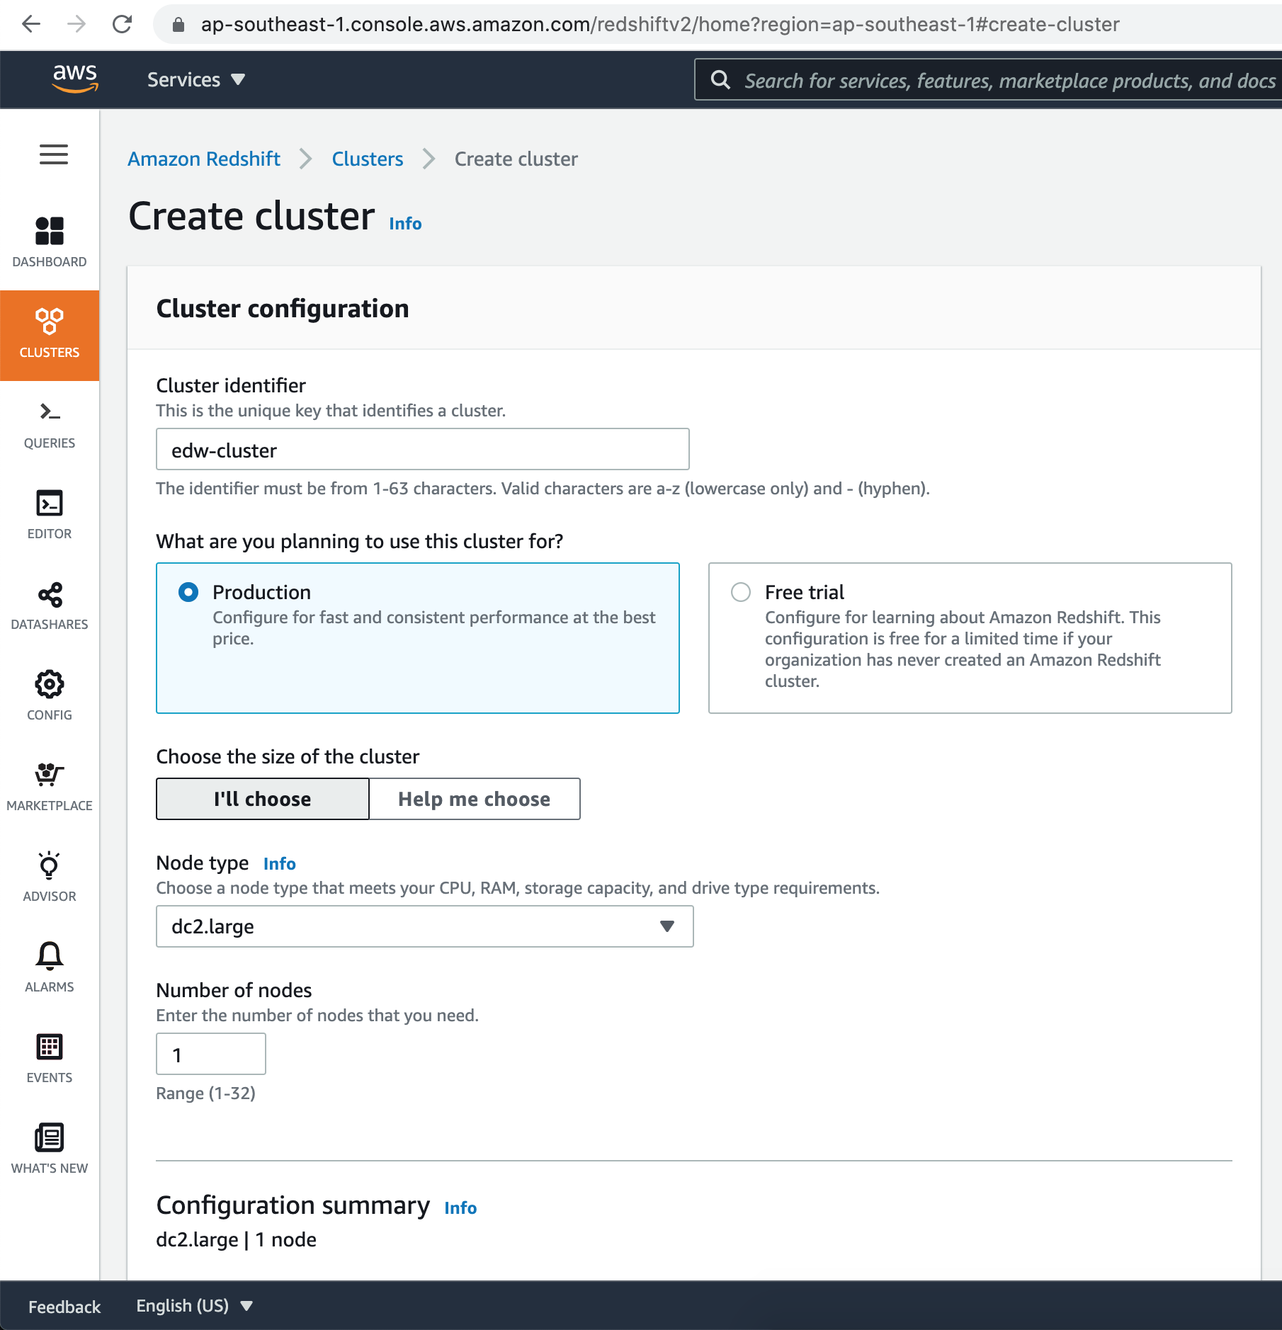
Task: Click the Cluster configuration heading
Action: [283, 309]
